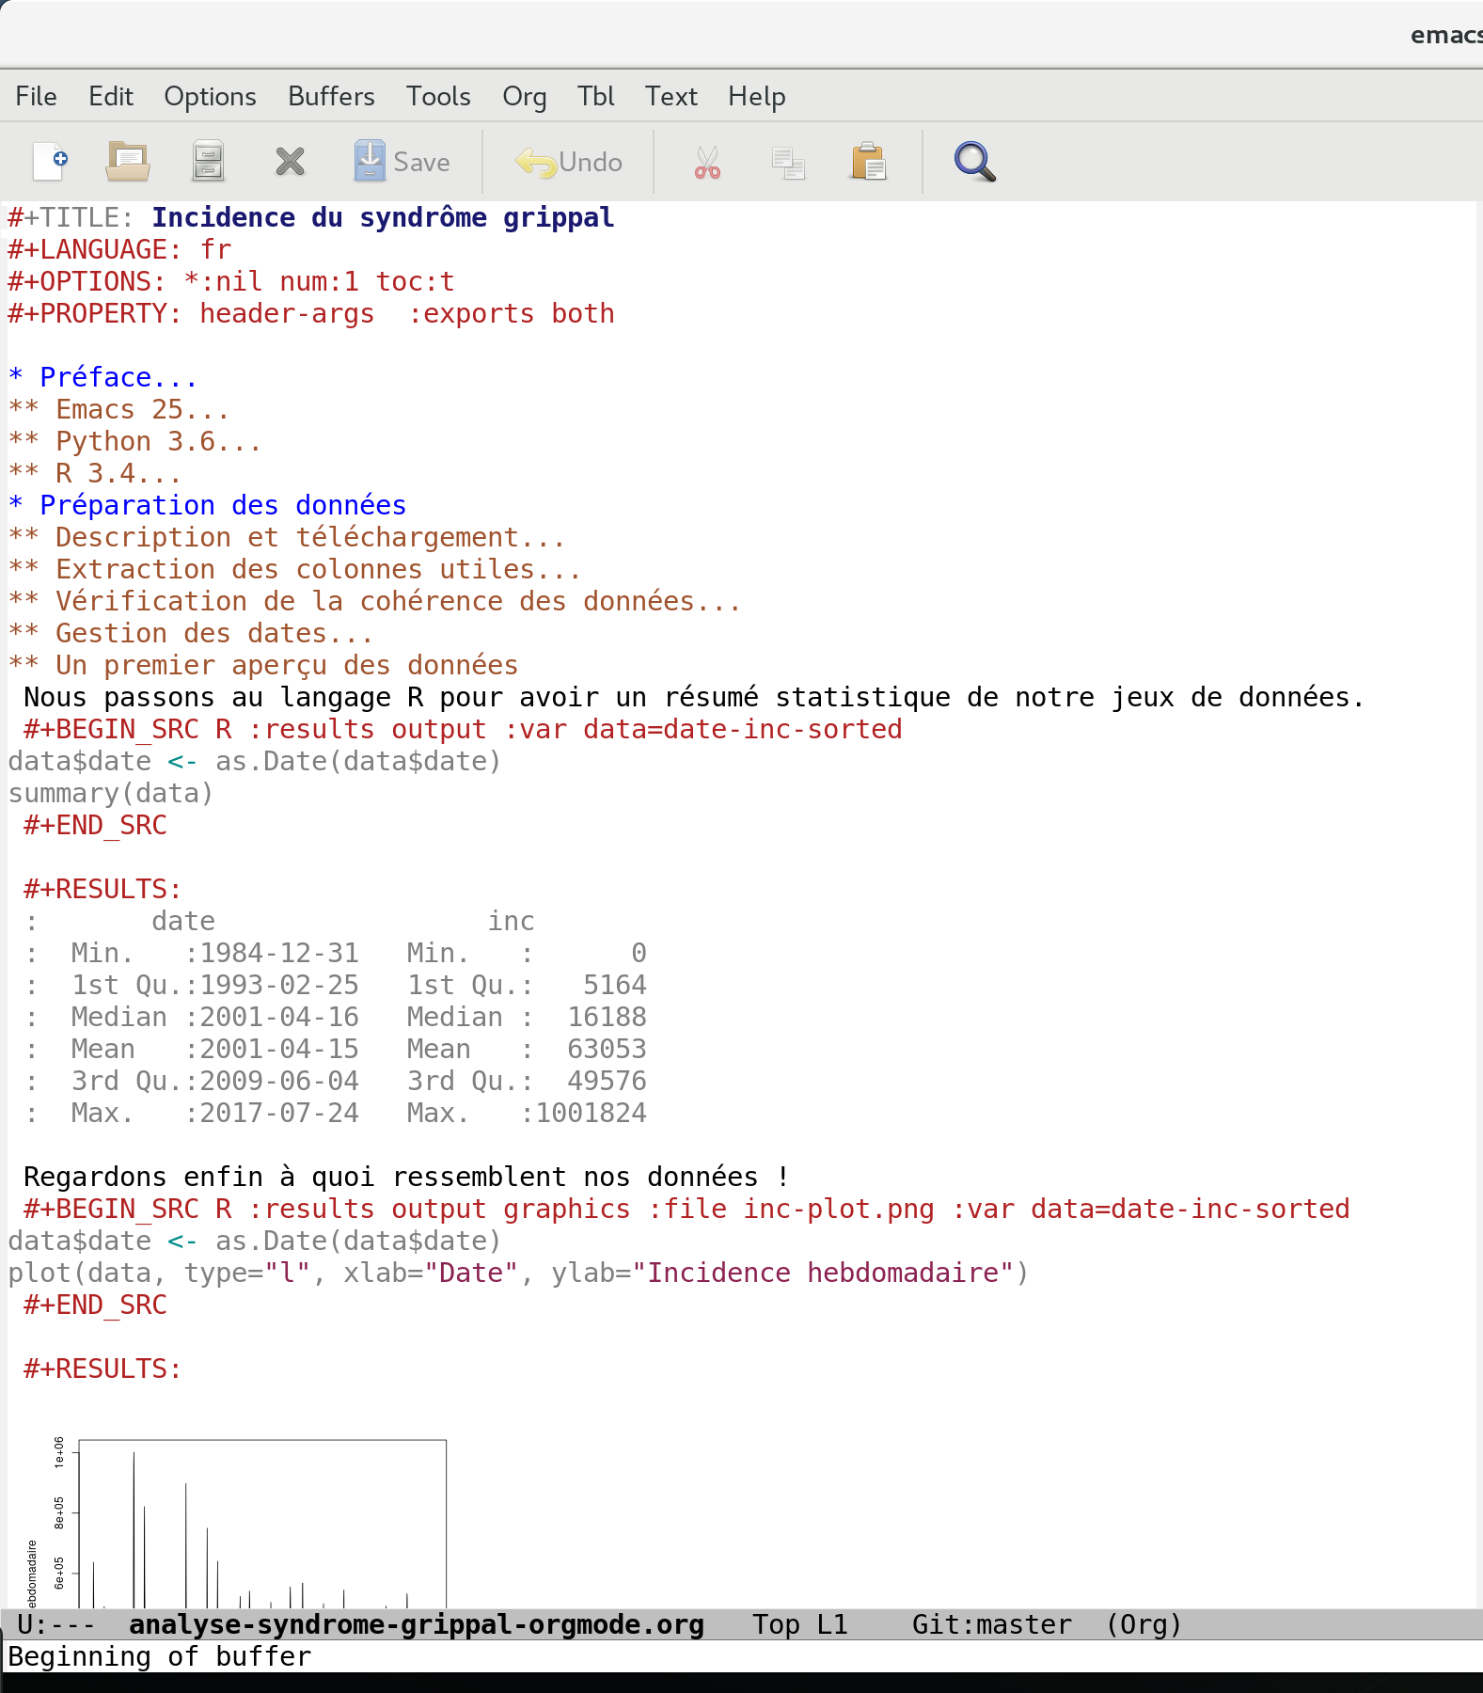Open the Tbl menu
The width and height of the screenshot is (1483, 1693).
(595, 96)
